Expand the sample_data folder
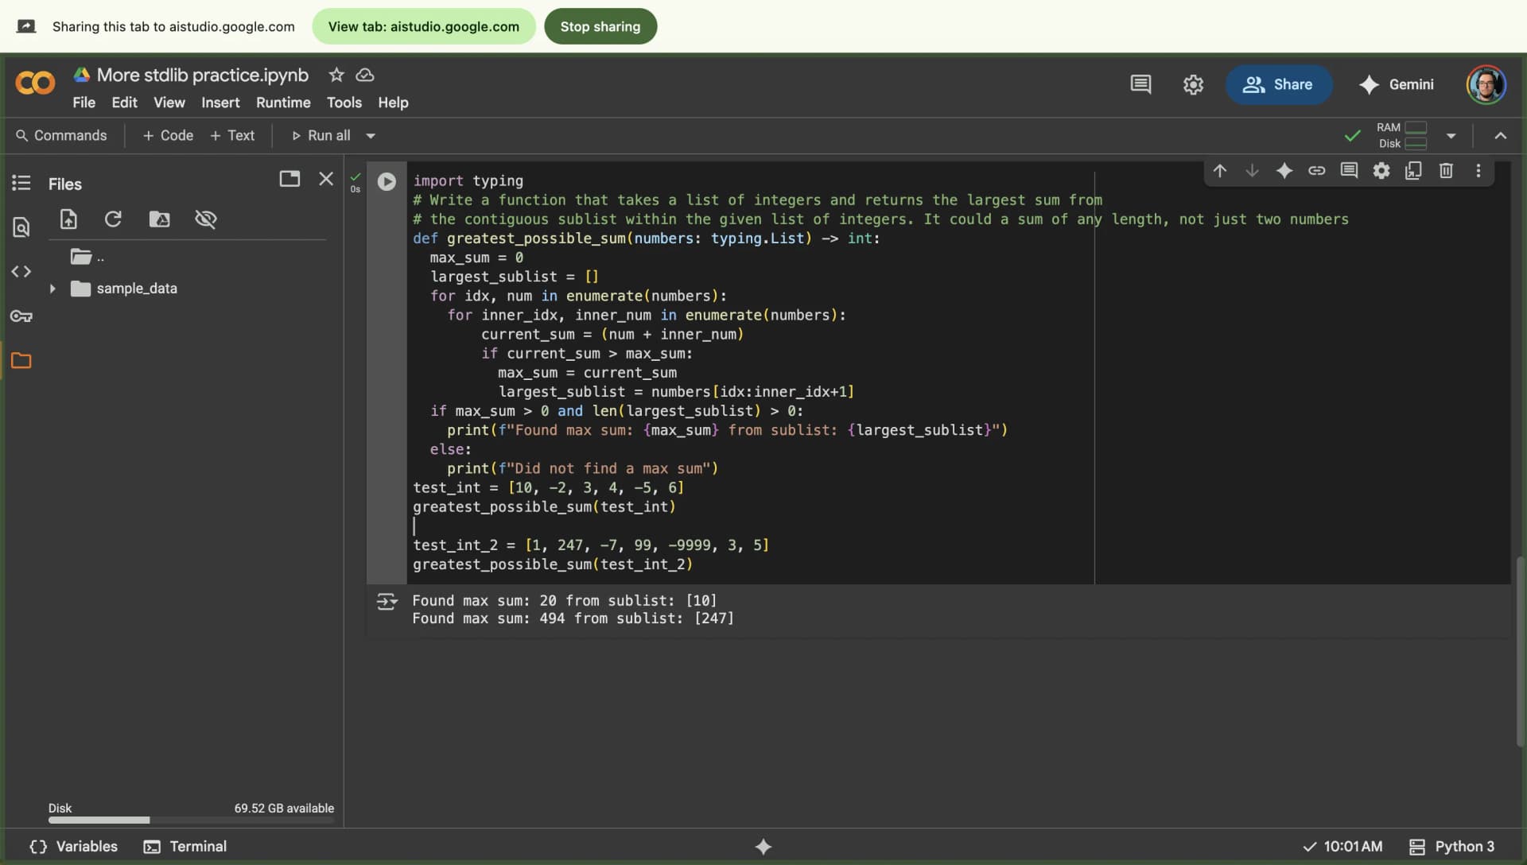The image size is (1527, 865). (52, 288)
